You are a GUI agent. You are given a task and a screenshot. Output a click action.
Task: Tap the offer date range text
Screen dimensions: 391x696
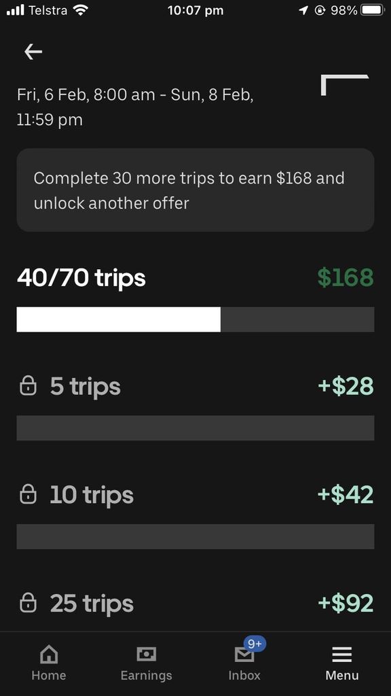click(135, 107)
